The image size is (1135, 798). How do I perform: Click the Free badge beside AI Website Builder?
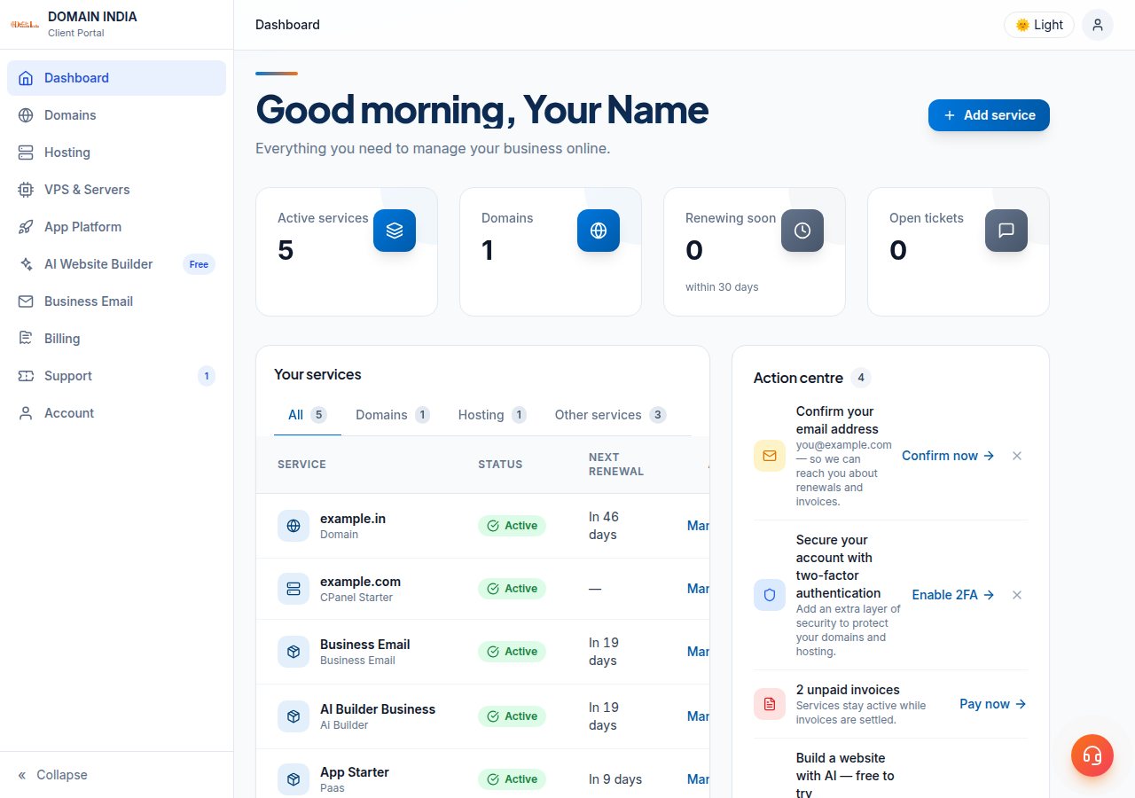coord(199,264)
